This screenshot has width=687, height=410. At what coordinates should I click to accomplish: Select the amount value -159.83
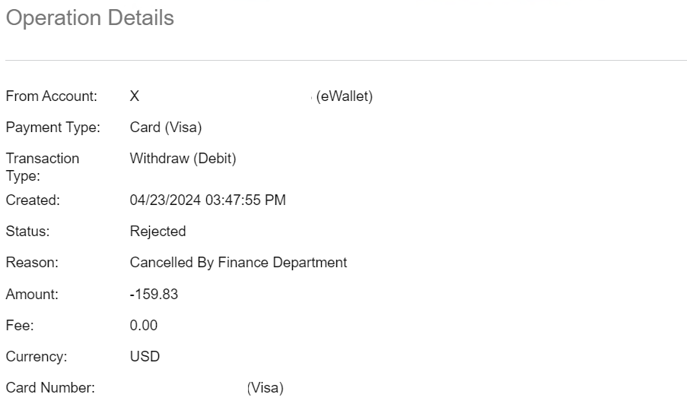[154, 294]
